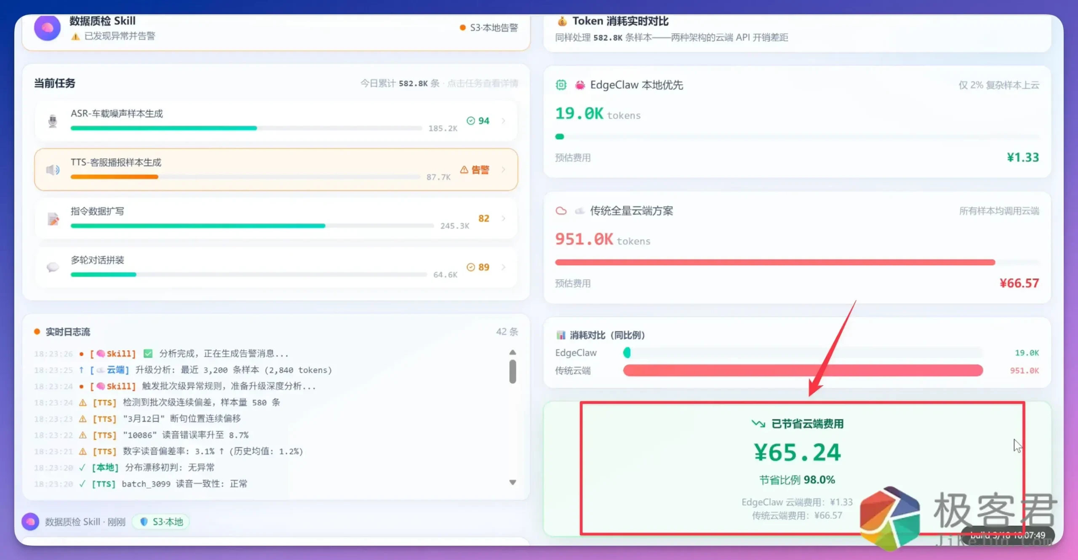Click the Token 消耗实时对比 money bag icon
The width and height of the screenshot is (1078, 560).
(562, 21)
